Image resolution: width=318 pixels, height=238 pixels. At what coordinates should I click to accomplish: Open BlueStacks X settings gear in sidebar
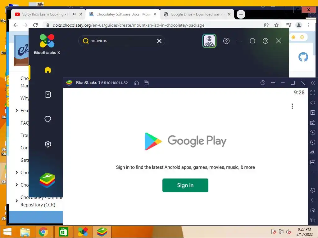[48, 144]
